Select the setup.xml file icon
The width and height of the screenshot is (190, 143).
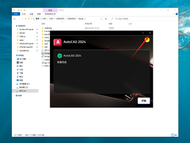click(x=43, y=60)
